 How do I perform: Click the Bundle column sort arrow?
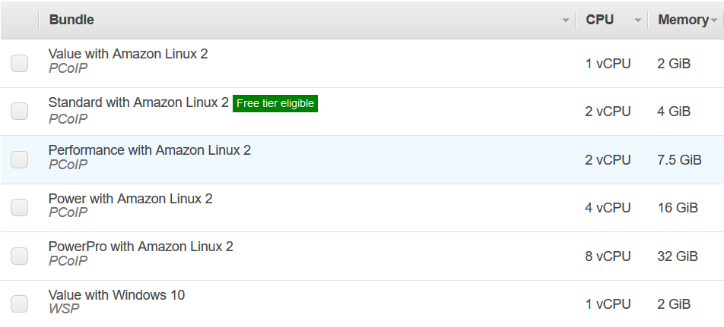point(565,20)
